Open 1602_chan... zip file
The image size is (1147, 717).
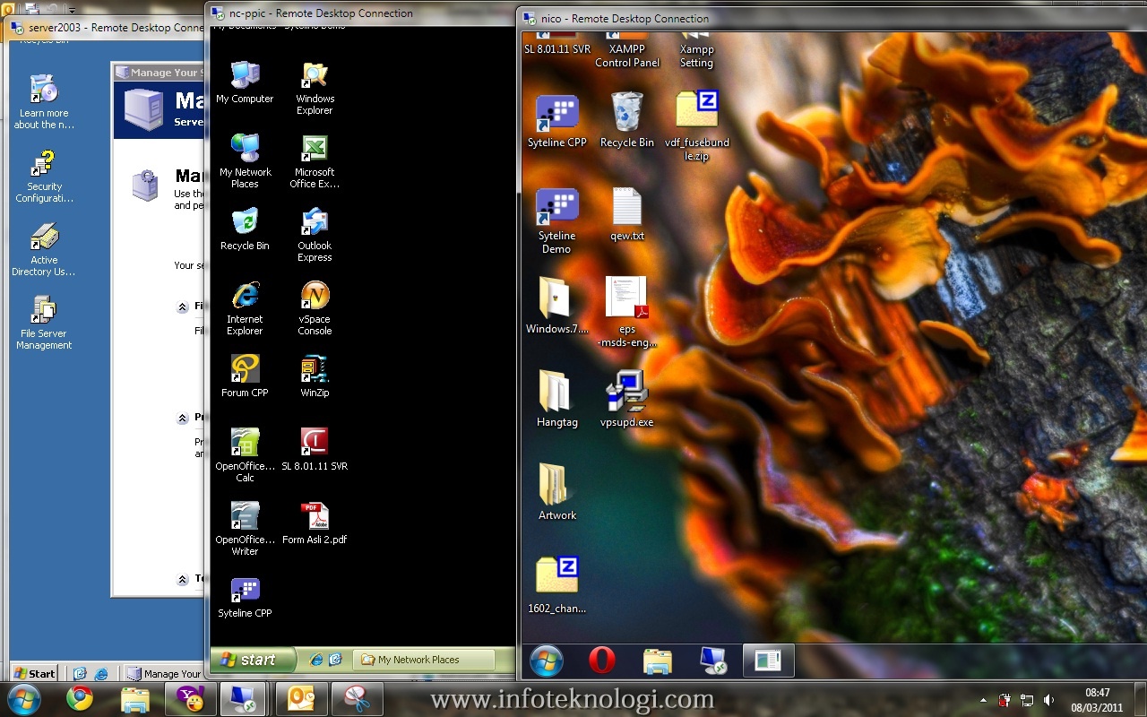[556, 585]
